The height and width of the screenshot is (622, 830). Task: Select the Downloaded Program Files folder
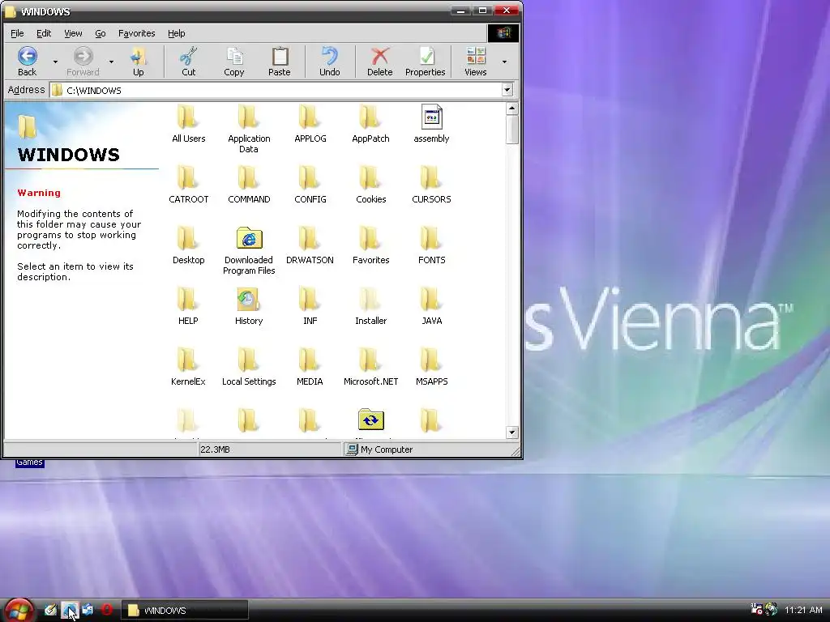(x=249, y=251)
